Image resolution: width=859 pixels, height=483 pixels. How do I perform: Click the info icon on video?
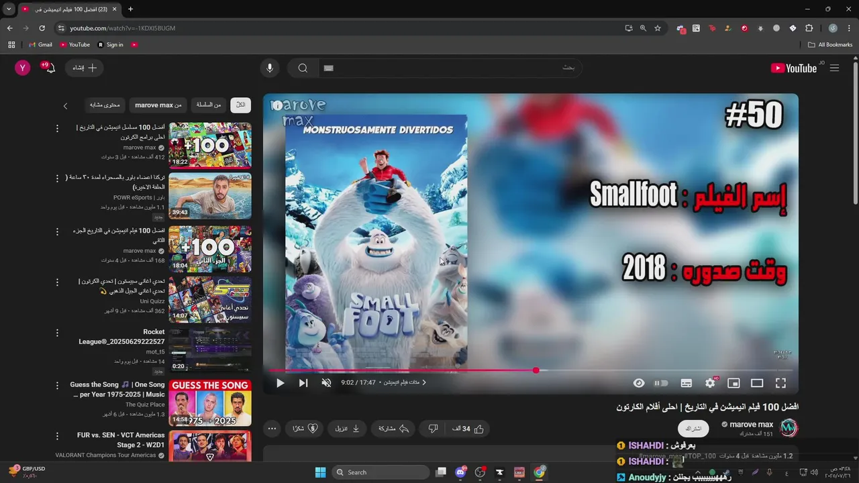[x=276, y=106]
